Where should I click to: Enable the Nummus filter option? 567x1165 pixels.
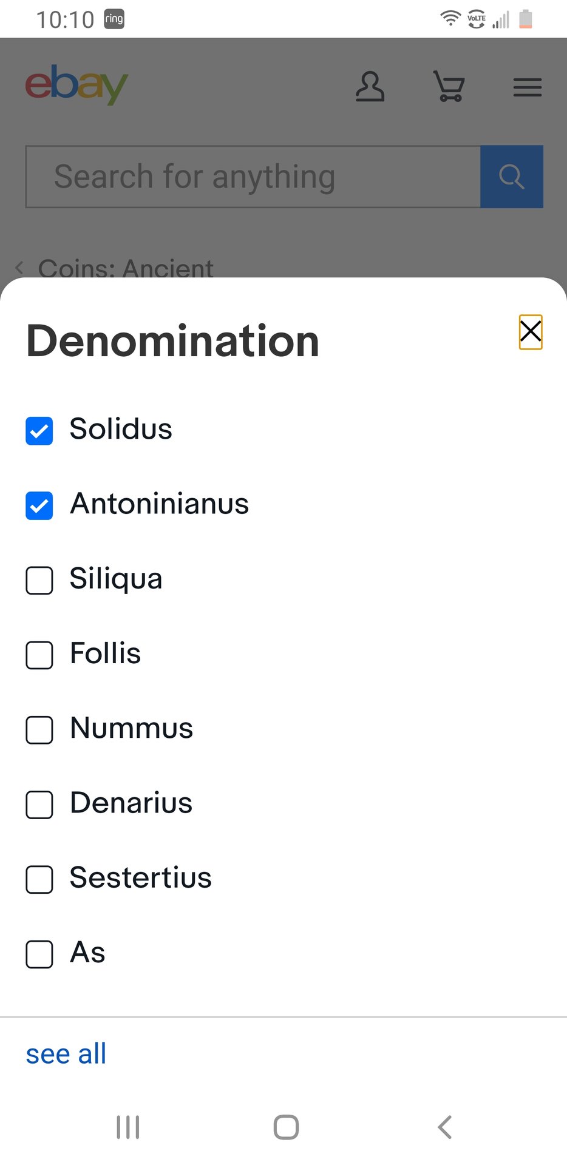tap(39, 730)
